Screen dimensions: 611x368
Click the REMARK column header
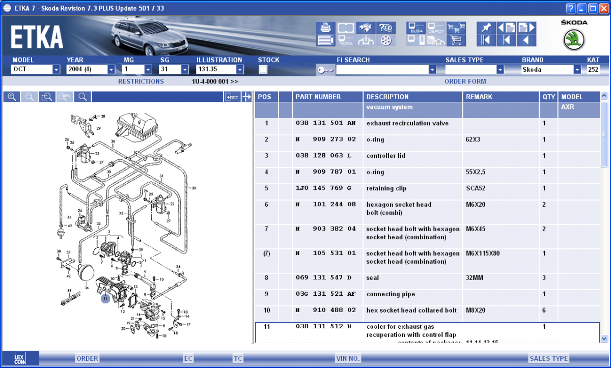pyautogui.click(x=501, y=97)
